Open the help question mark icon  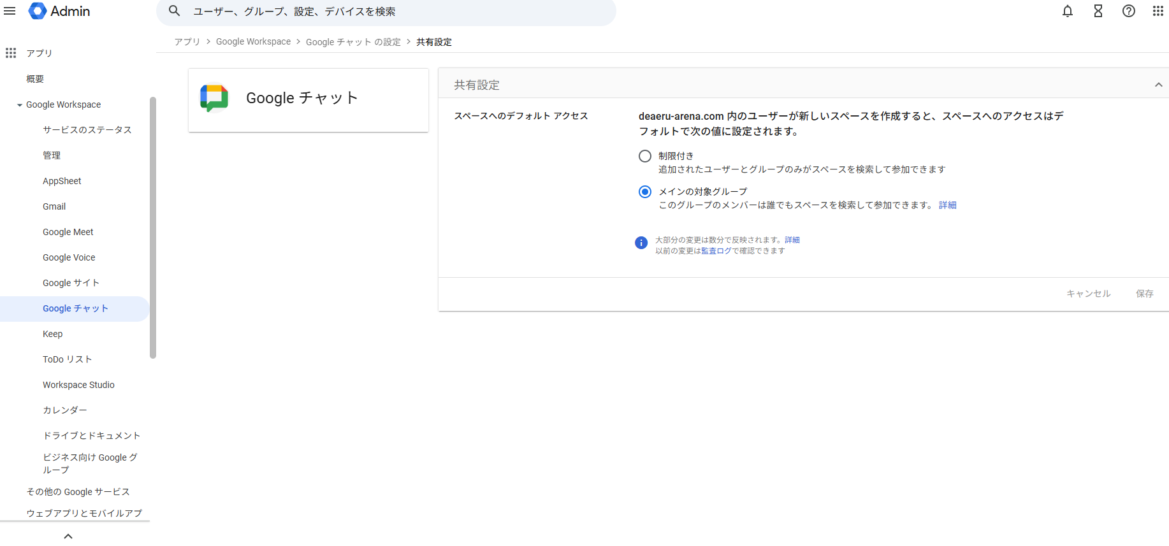click(1129, 11)
